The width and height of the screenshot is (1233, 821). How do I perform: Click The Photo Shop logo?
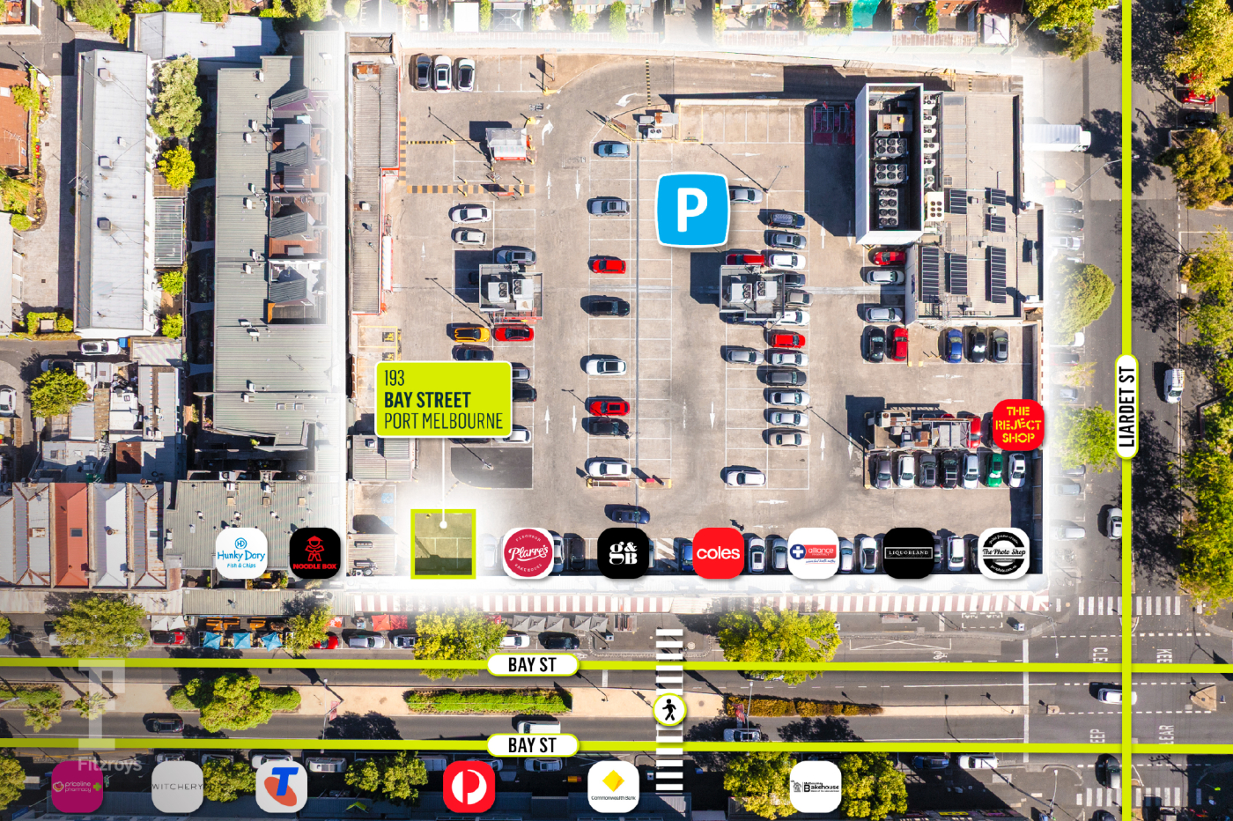(1003, 553)
